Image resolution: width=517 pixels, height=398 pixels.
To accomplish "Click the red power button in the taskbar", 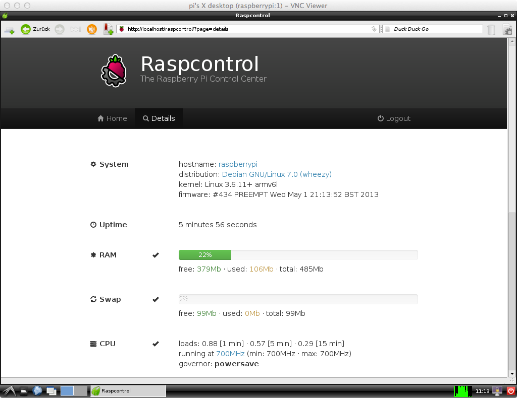I will (511, 391).
